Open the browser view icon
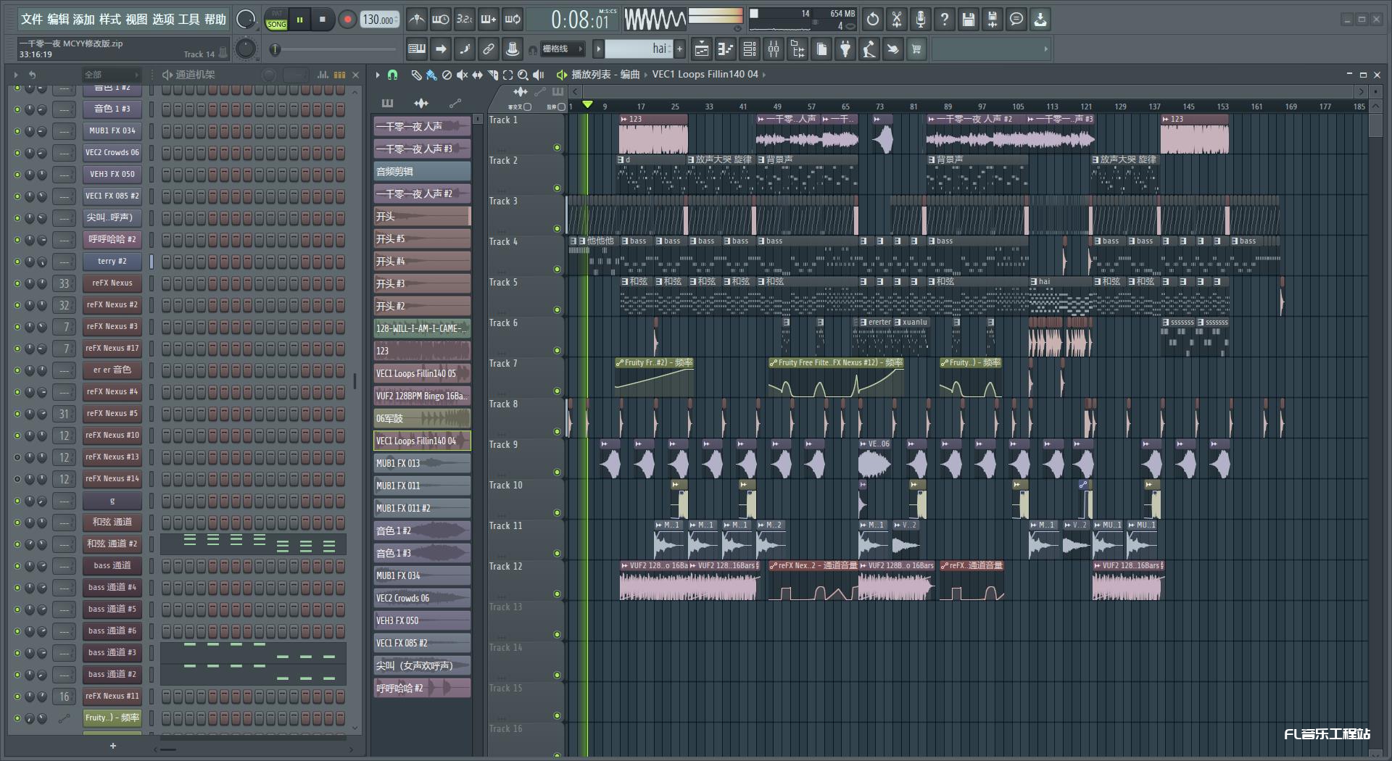The image size is (1392, 761). click(797, 49)
